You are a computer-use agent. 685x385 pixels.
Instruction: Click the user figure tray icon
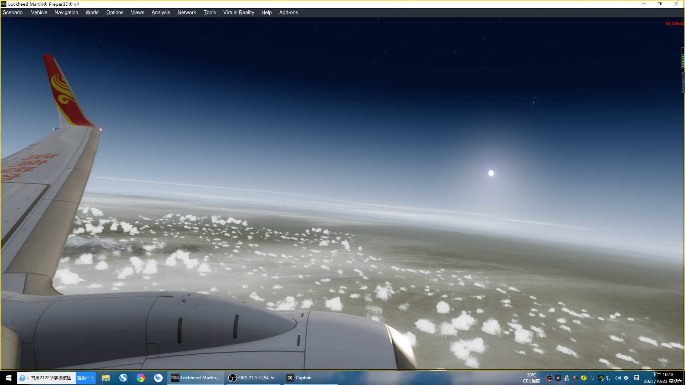(567, 378)
